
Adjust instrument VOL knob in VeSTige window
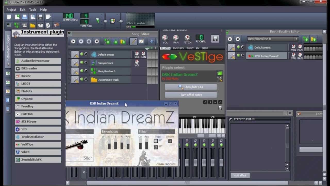tap(165, 38)
